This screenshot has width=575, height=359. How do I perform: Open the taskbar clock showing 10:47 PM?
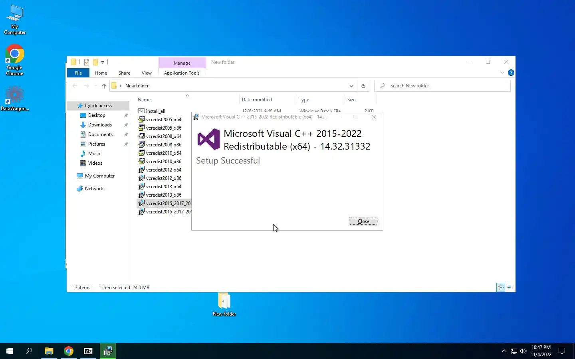tap(541, 351)
